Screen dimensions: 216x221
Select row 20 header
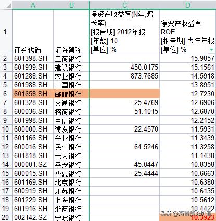[x=6, y=217]
